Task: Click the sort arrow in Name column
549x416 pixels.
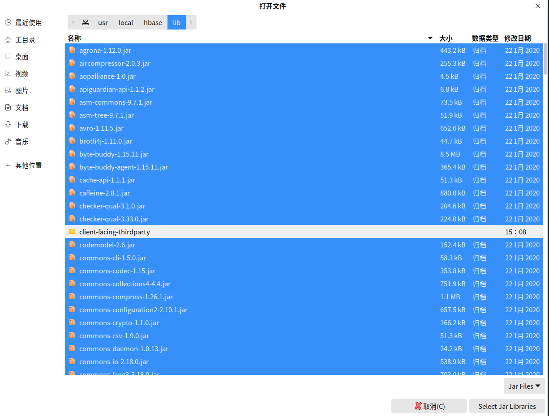Action: 430,38
